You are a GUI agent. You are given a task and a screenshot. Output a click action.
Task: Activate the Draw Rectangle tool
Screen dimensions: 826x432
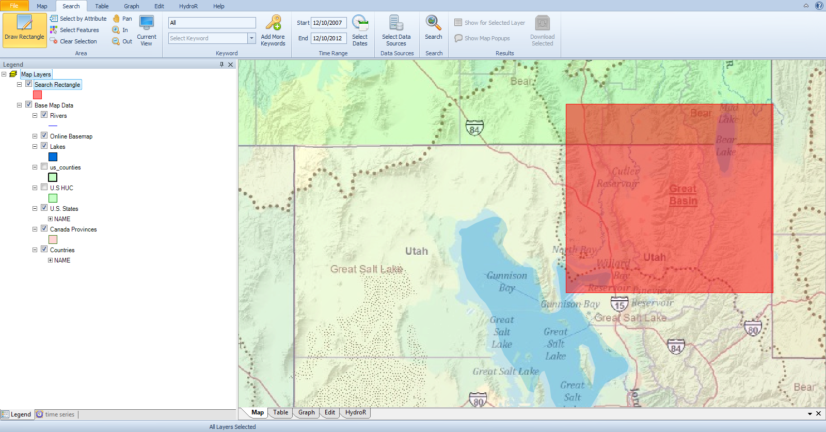coord(24,30)
